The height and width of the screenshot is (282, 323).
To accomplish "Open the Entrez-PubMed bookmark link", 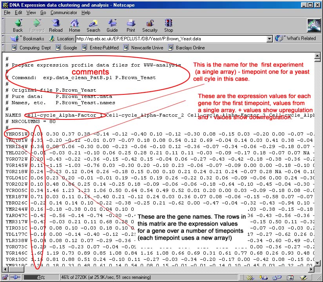I will click(100, 48).
